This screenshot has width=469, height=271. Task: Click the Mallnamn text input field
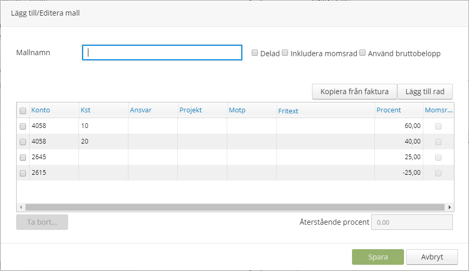click(162, 53)
